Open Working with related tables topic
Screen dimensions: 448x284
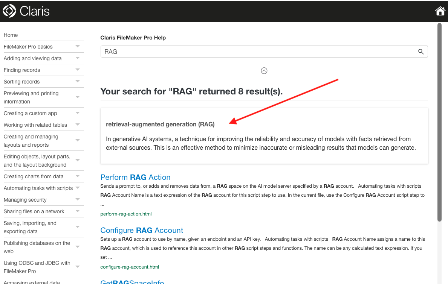[x=35, y=125]
